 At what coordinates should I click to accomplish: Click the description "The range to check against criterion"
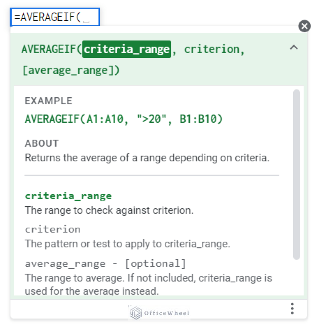coord(109,210)
